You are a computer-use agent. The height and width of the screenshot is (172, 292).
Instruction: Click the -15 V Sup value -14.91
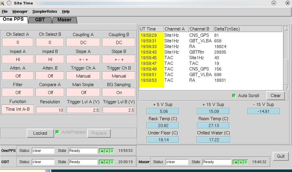pos(264,111)
